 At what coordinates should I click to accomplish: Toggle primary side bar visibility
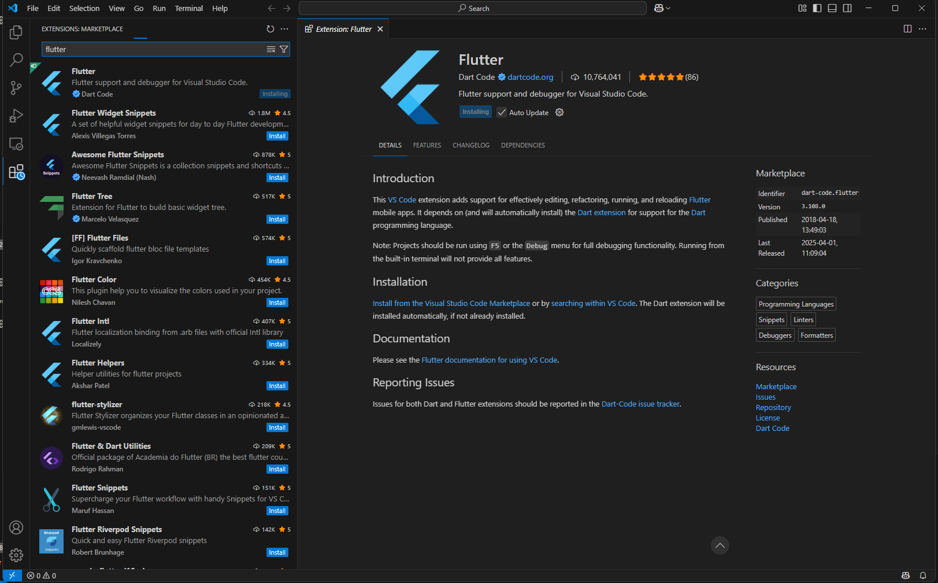pos(817,8)
